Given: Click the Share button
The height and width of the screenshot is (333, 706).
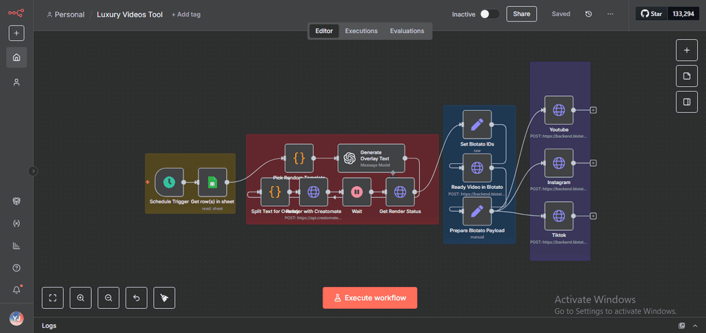Looking at the screenshot, I should [x=521, y=14].
